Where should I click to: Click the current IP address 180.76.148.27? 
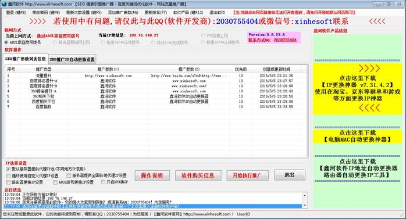tap(144, 35)
